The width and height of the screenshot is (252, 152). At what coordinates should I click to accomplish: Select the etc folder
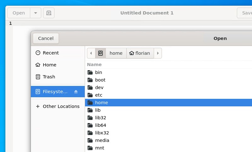point(99,95)
